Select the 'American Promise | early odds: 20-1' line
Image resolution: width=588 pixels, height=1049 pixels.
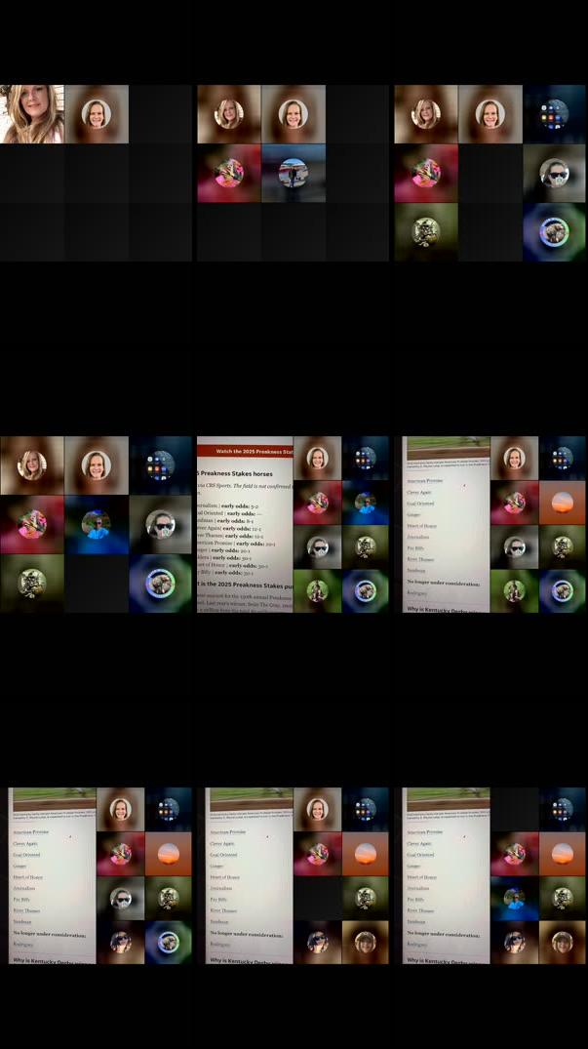point(236,544)
